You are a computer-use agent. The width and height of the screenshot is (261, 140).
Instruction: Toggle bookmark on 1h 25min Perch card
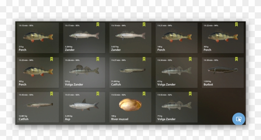coord(52,59)
